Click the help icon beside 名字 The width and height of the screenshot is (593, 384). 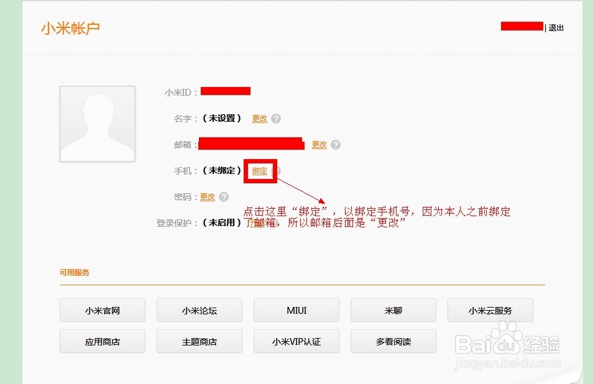pyautogui.click(x=276, y=119)
